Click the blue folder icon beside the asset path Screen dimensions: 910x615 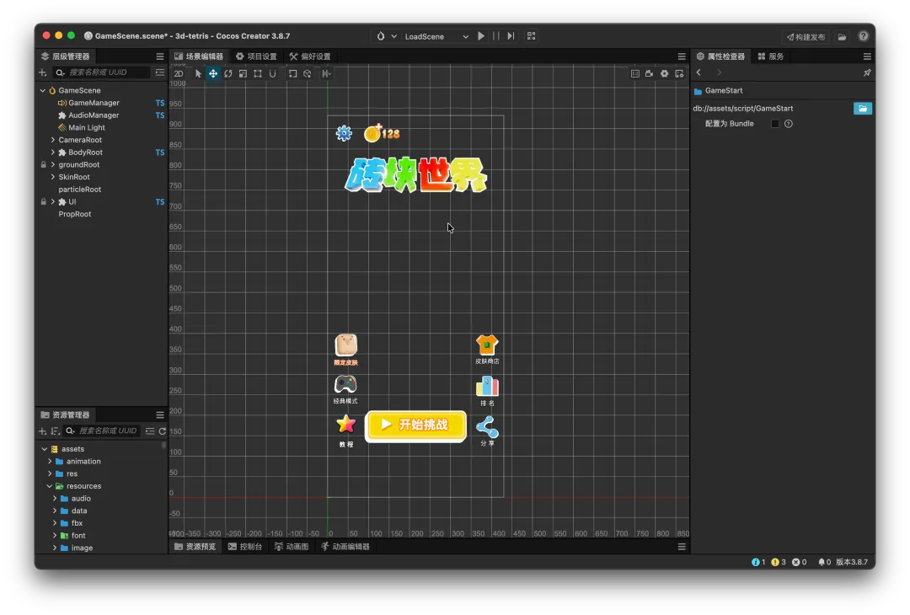(x=862, y=109)
